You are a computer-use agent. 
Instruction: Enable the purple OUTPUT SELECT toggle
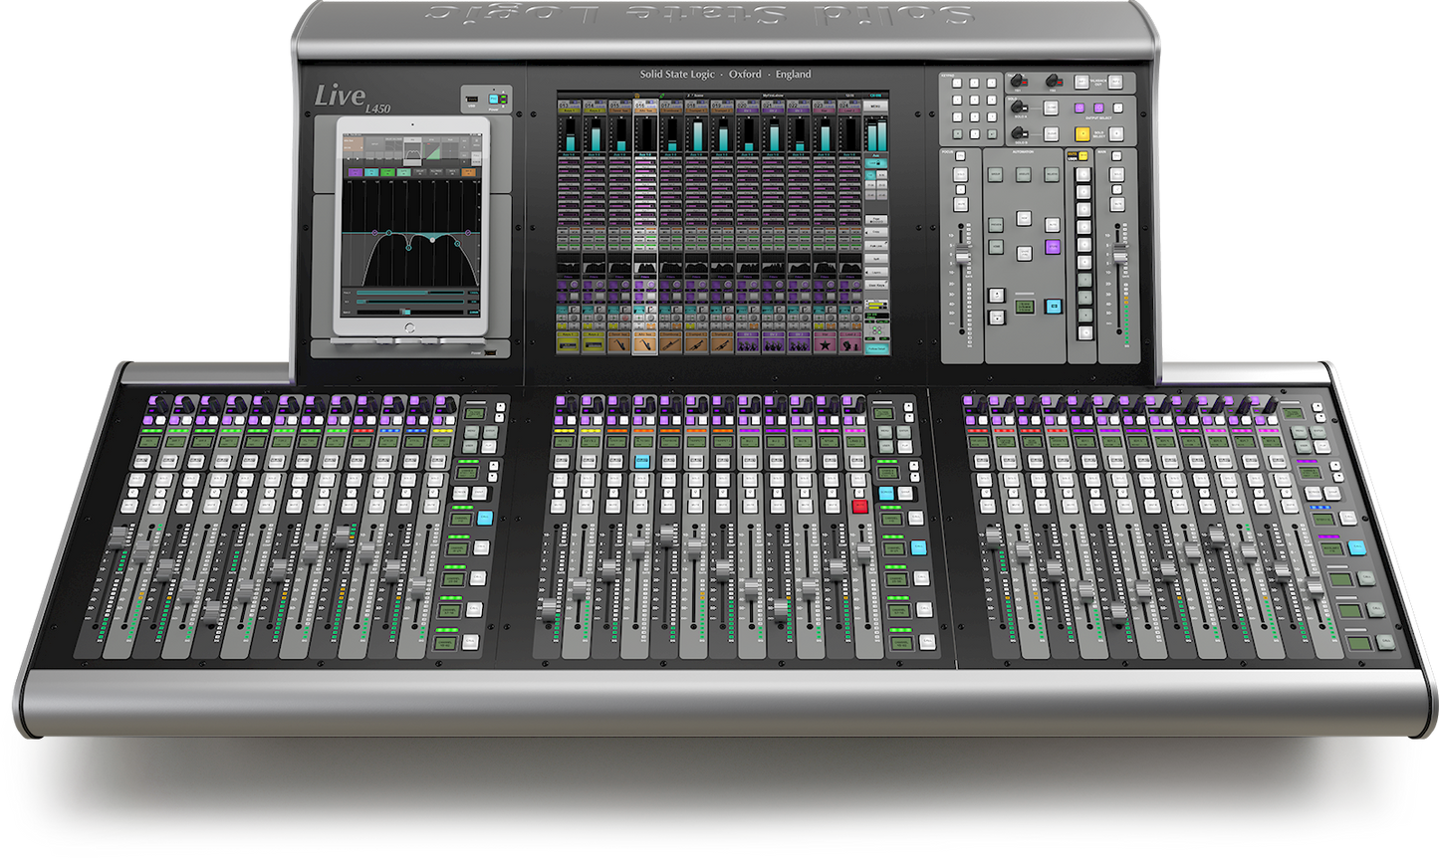(1080, 107)
